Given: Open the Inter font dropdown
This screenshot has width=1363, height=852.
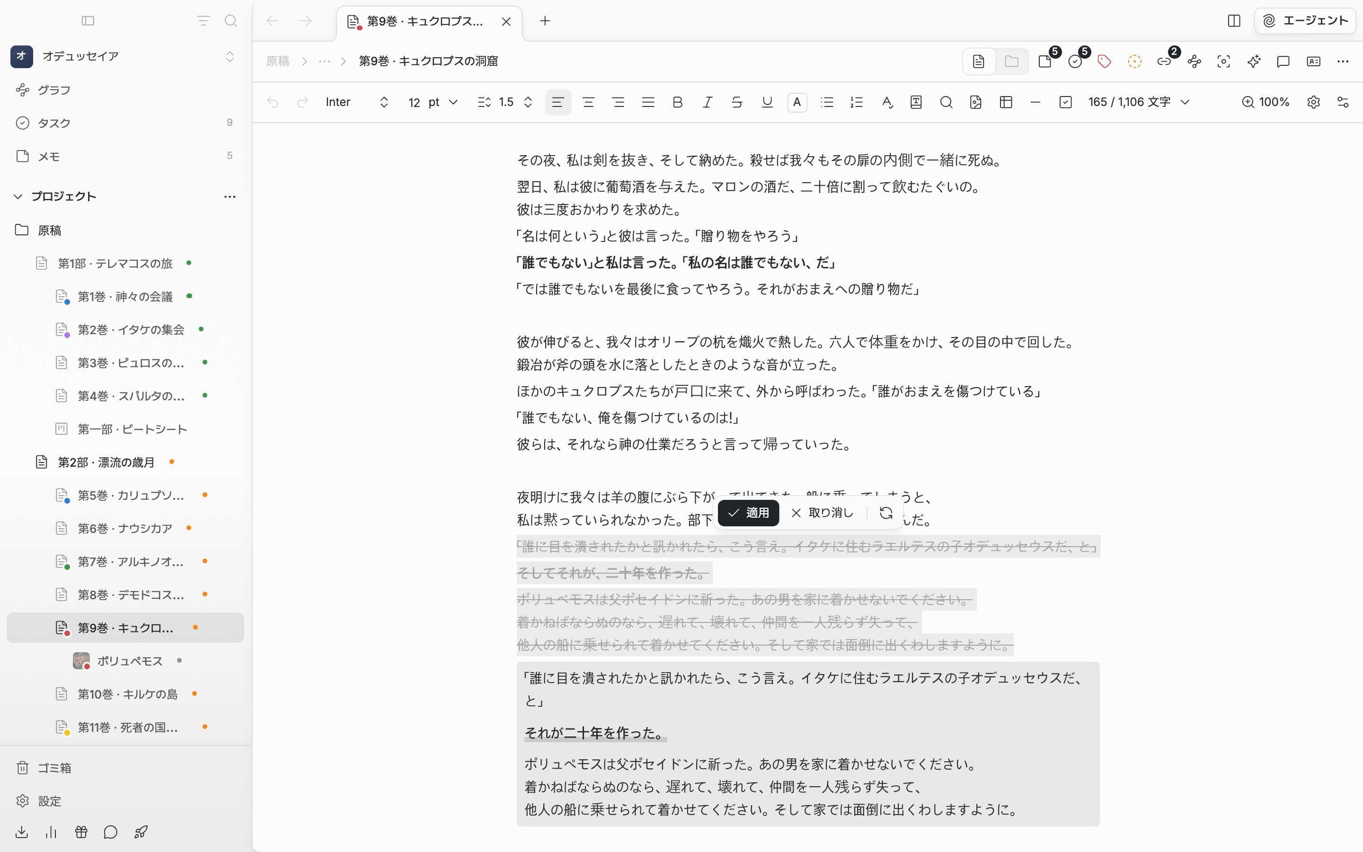Looking at the screenshot, I should pos(357,102).
